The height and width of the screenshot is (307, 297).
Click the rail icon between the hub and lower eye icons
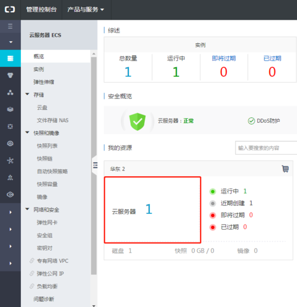10,177
